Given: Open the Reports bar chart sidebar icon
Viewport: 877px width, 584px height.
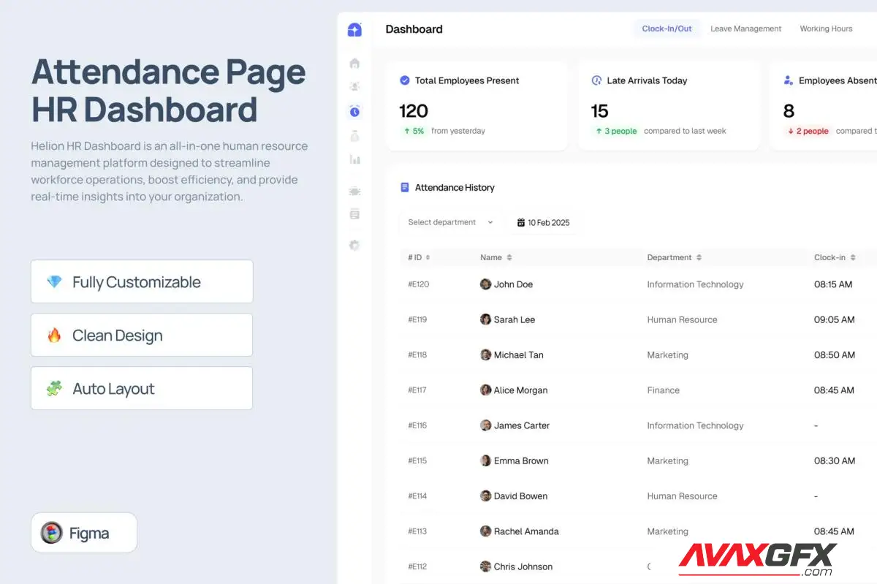Looking at the screenshot, I should 354,159.
